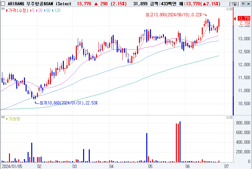Click the 12,000 price axis label
The width and height of the screenshot is (252, 169).
(x=244, y=65)
